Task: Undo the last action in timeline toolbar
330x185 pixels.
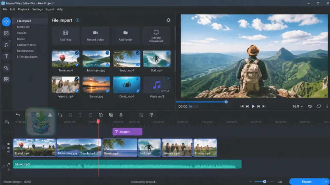Action: (18, 115)
